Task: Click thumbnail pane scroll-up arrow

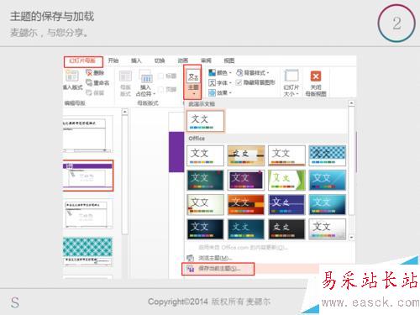Action: tap(125, 112)
